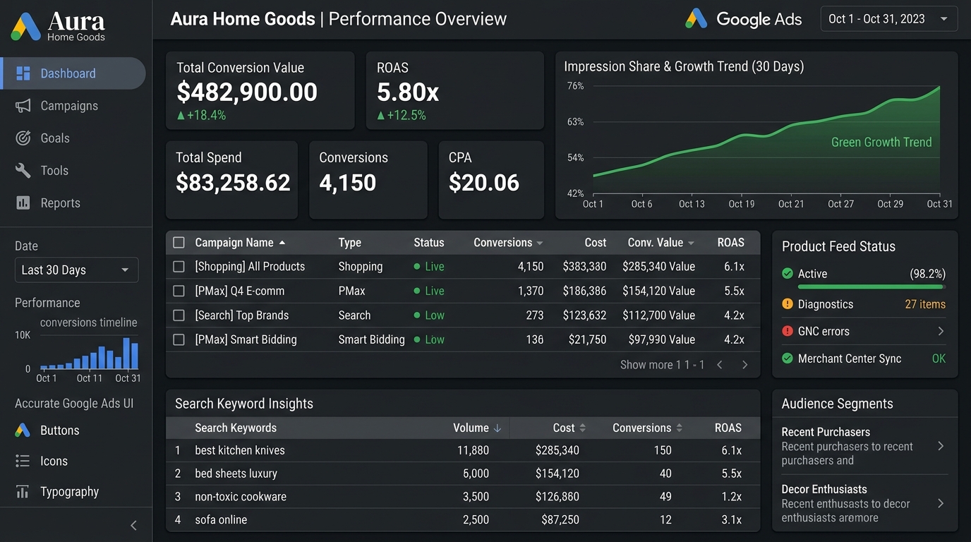Go to previous campaigns page arrow

[x=720, y=365]
